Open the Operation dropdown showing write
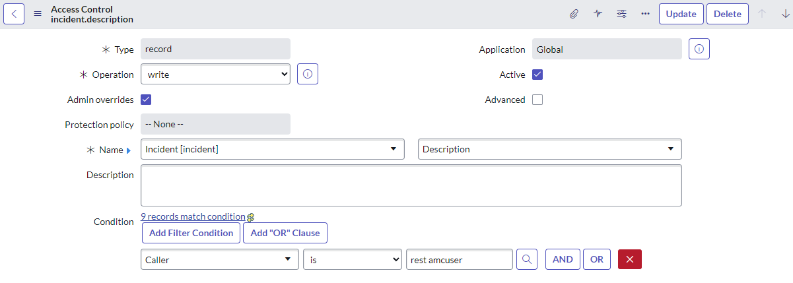 point(215,75)
